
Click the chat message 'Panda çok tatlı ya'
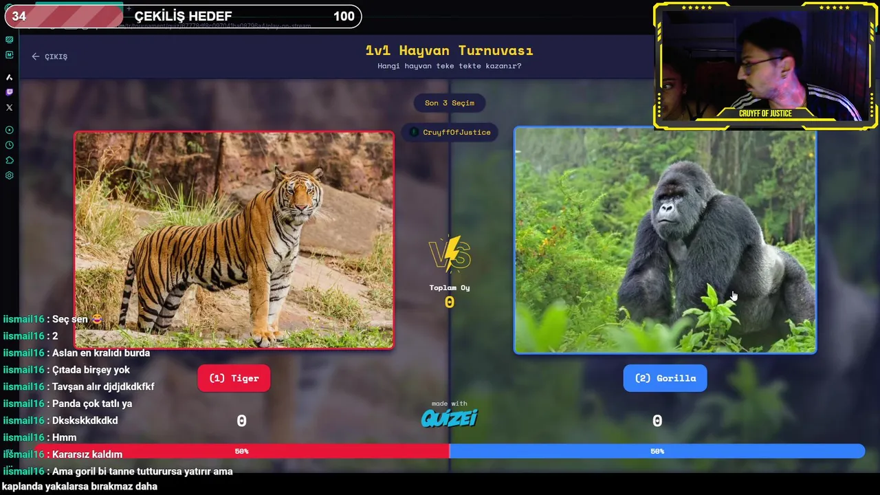92,404
